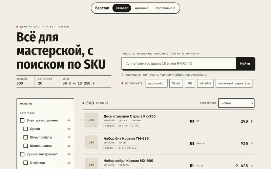This screenshot has width=271, height=169.
Task: Click the латунь tag
Action: [x=132, y=148]
